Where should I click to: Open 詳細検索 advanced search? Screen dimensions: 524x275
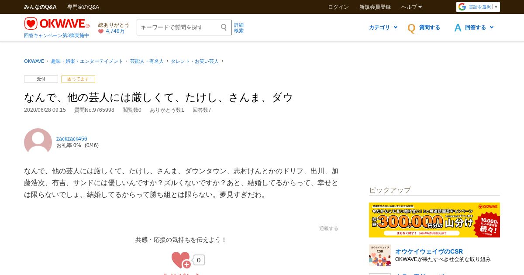[x=239, y=28]
